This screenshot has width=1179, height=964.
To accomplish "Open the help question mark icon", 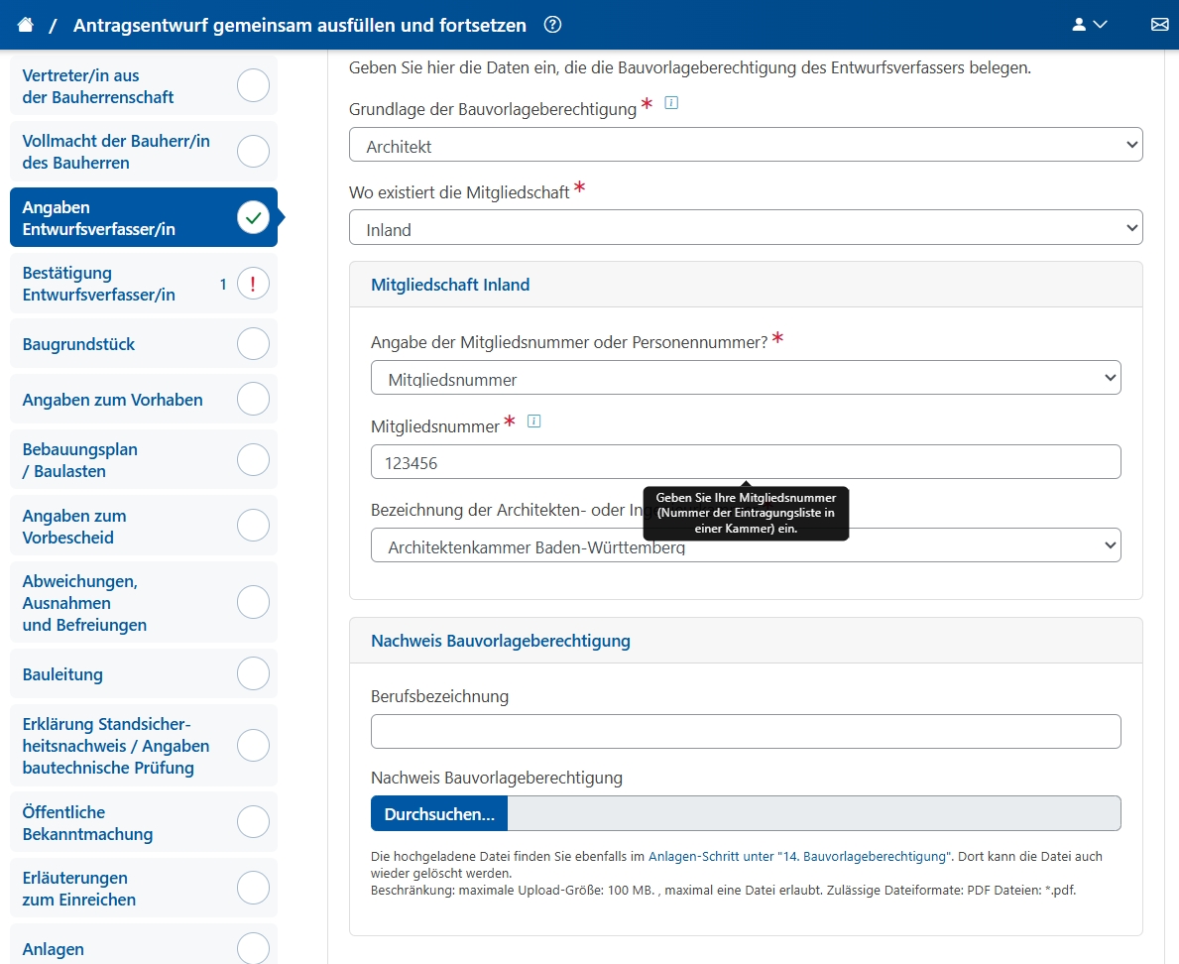I will 552,25.
